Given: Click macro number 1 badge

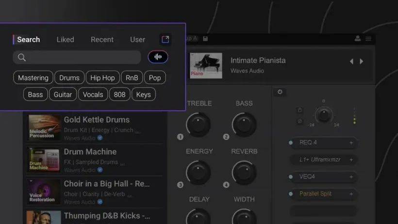Looking at the screenshot, I should point(180,137).
